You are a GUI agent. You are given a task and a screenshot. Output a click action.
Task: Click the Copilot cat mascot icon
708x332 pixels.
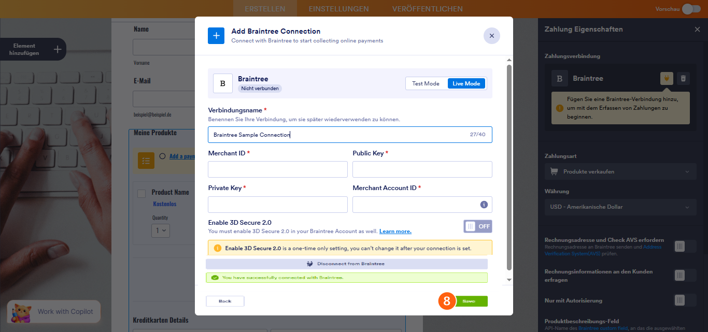click(22, 312)
